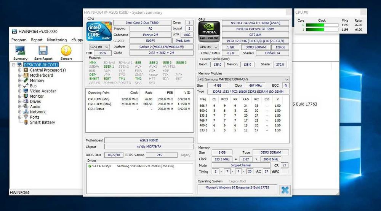Select the Smart Battery tree label
Screen dimensions: 381x211
43,122
